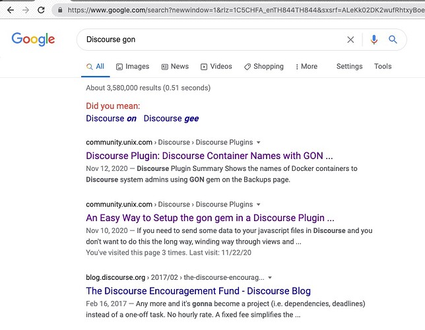Click the three-dot icon next to More
This screenshot has width=425, height=330.
pos(297,67)
